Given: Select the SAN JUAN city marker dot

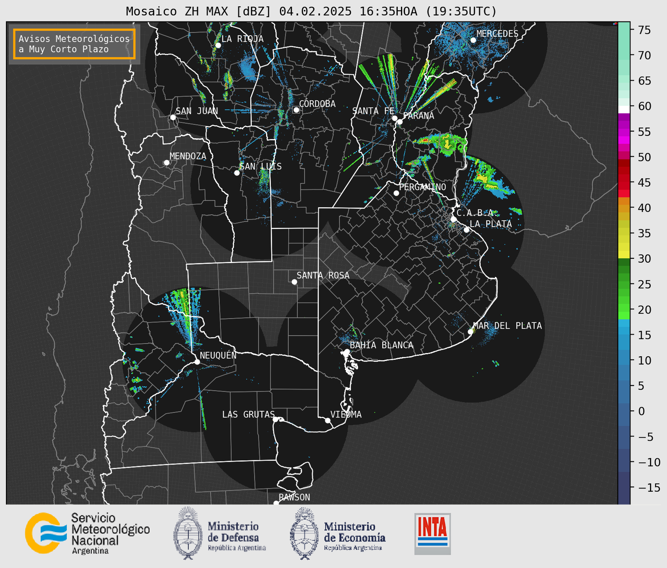Looking at the screenshot, I should (173, 117).
